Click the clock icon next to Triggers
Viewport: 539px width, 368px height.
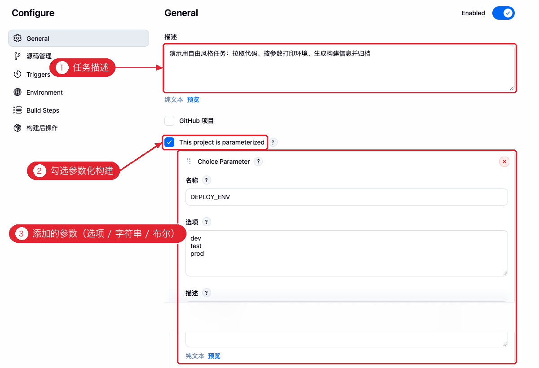(x=18, y=74)
